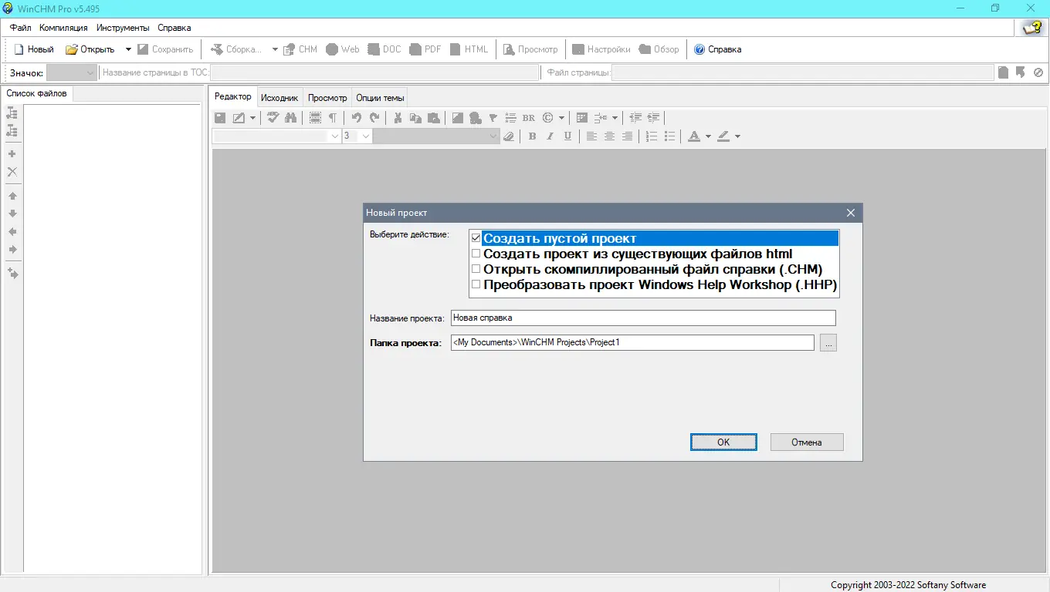Image resolution: width=1050 pixels, height=592 pixels.
Task: Click the Italic formatting icon
Action: 550,136
